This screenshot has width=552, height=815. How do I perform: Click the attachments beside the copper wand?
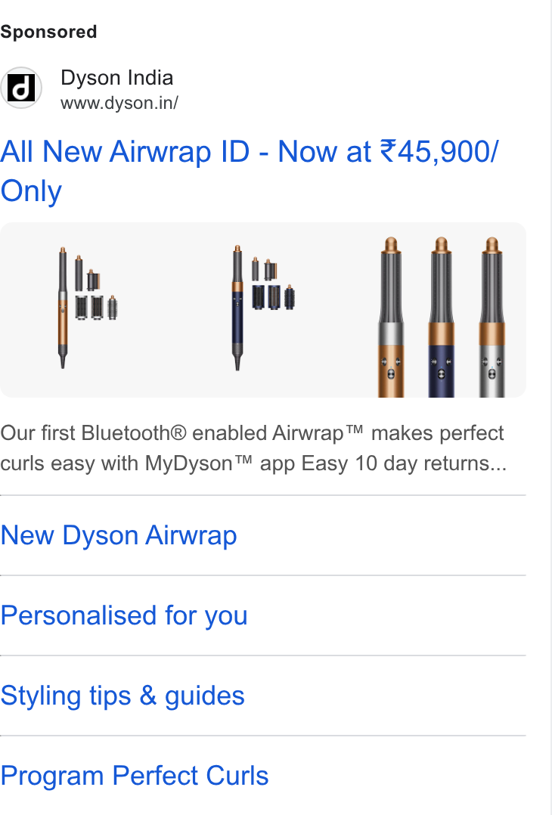coord(96,287)
